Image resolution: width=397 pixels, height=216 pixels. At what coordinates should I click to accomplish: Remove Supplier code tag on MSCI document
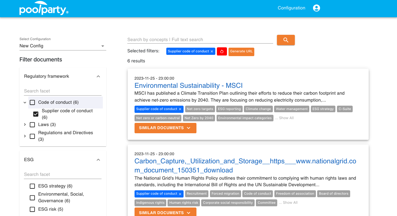[180, 109]
